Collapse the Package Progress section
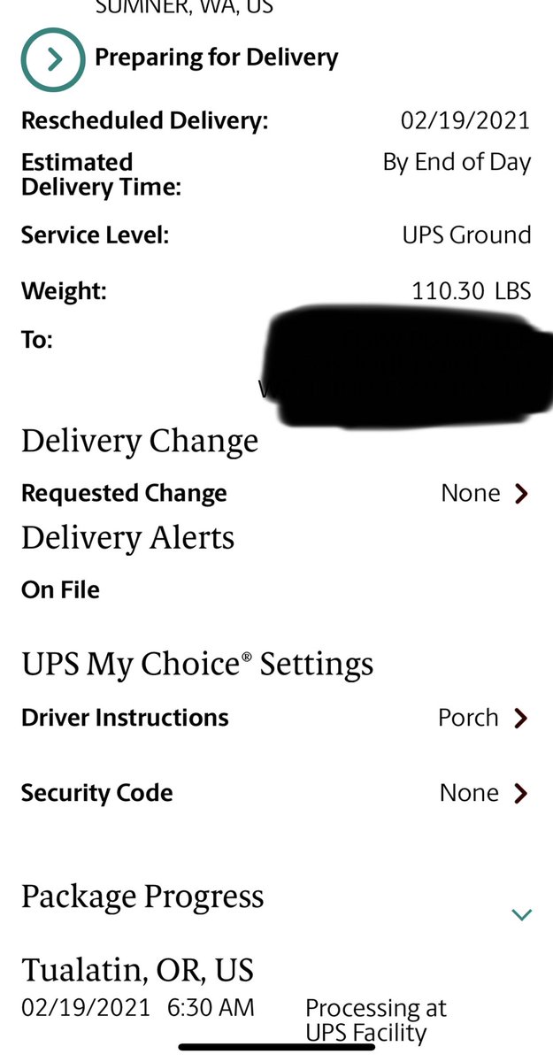 522,914
